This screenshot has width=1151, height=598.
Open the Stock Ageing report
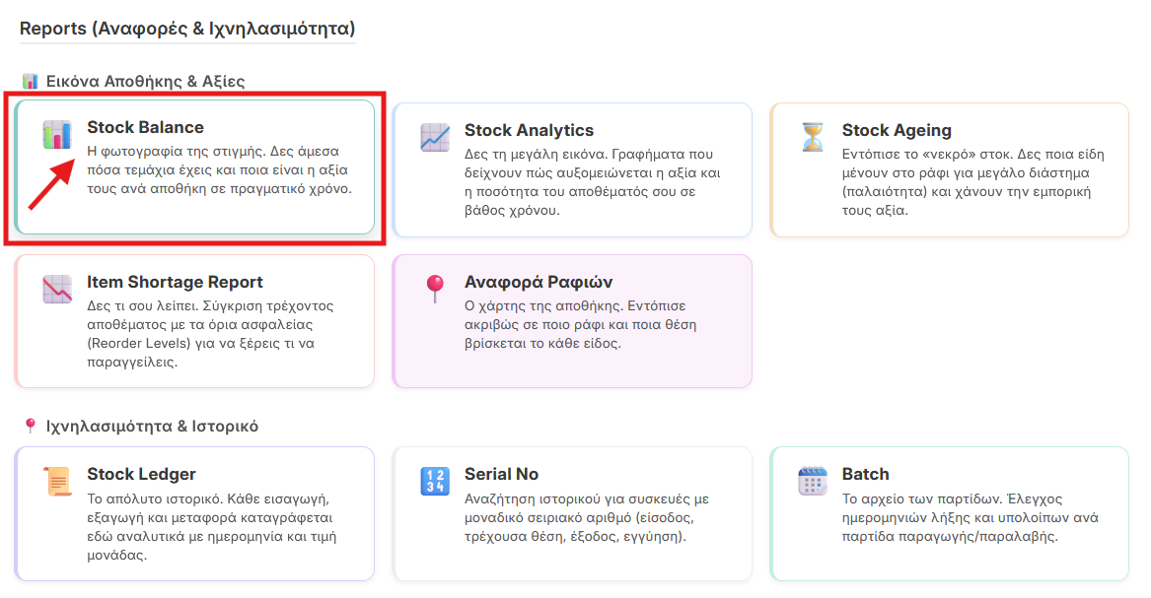point(949,167)
